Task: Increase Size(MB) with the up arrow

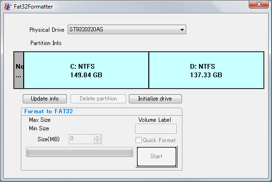Action: click(98, 136)
